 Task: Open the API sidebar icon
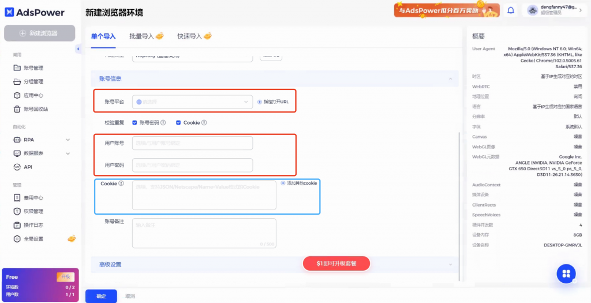17,167
